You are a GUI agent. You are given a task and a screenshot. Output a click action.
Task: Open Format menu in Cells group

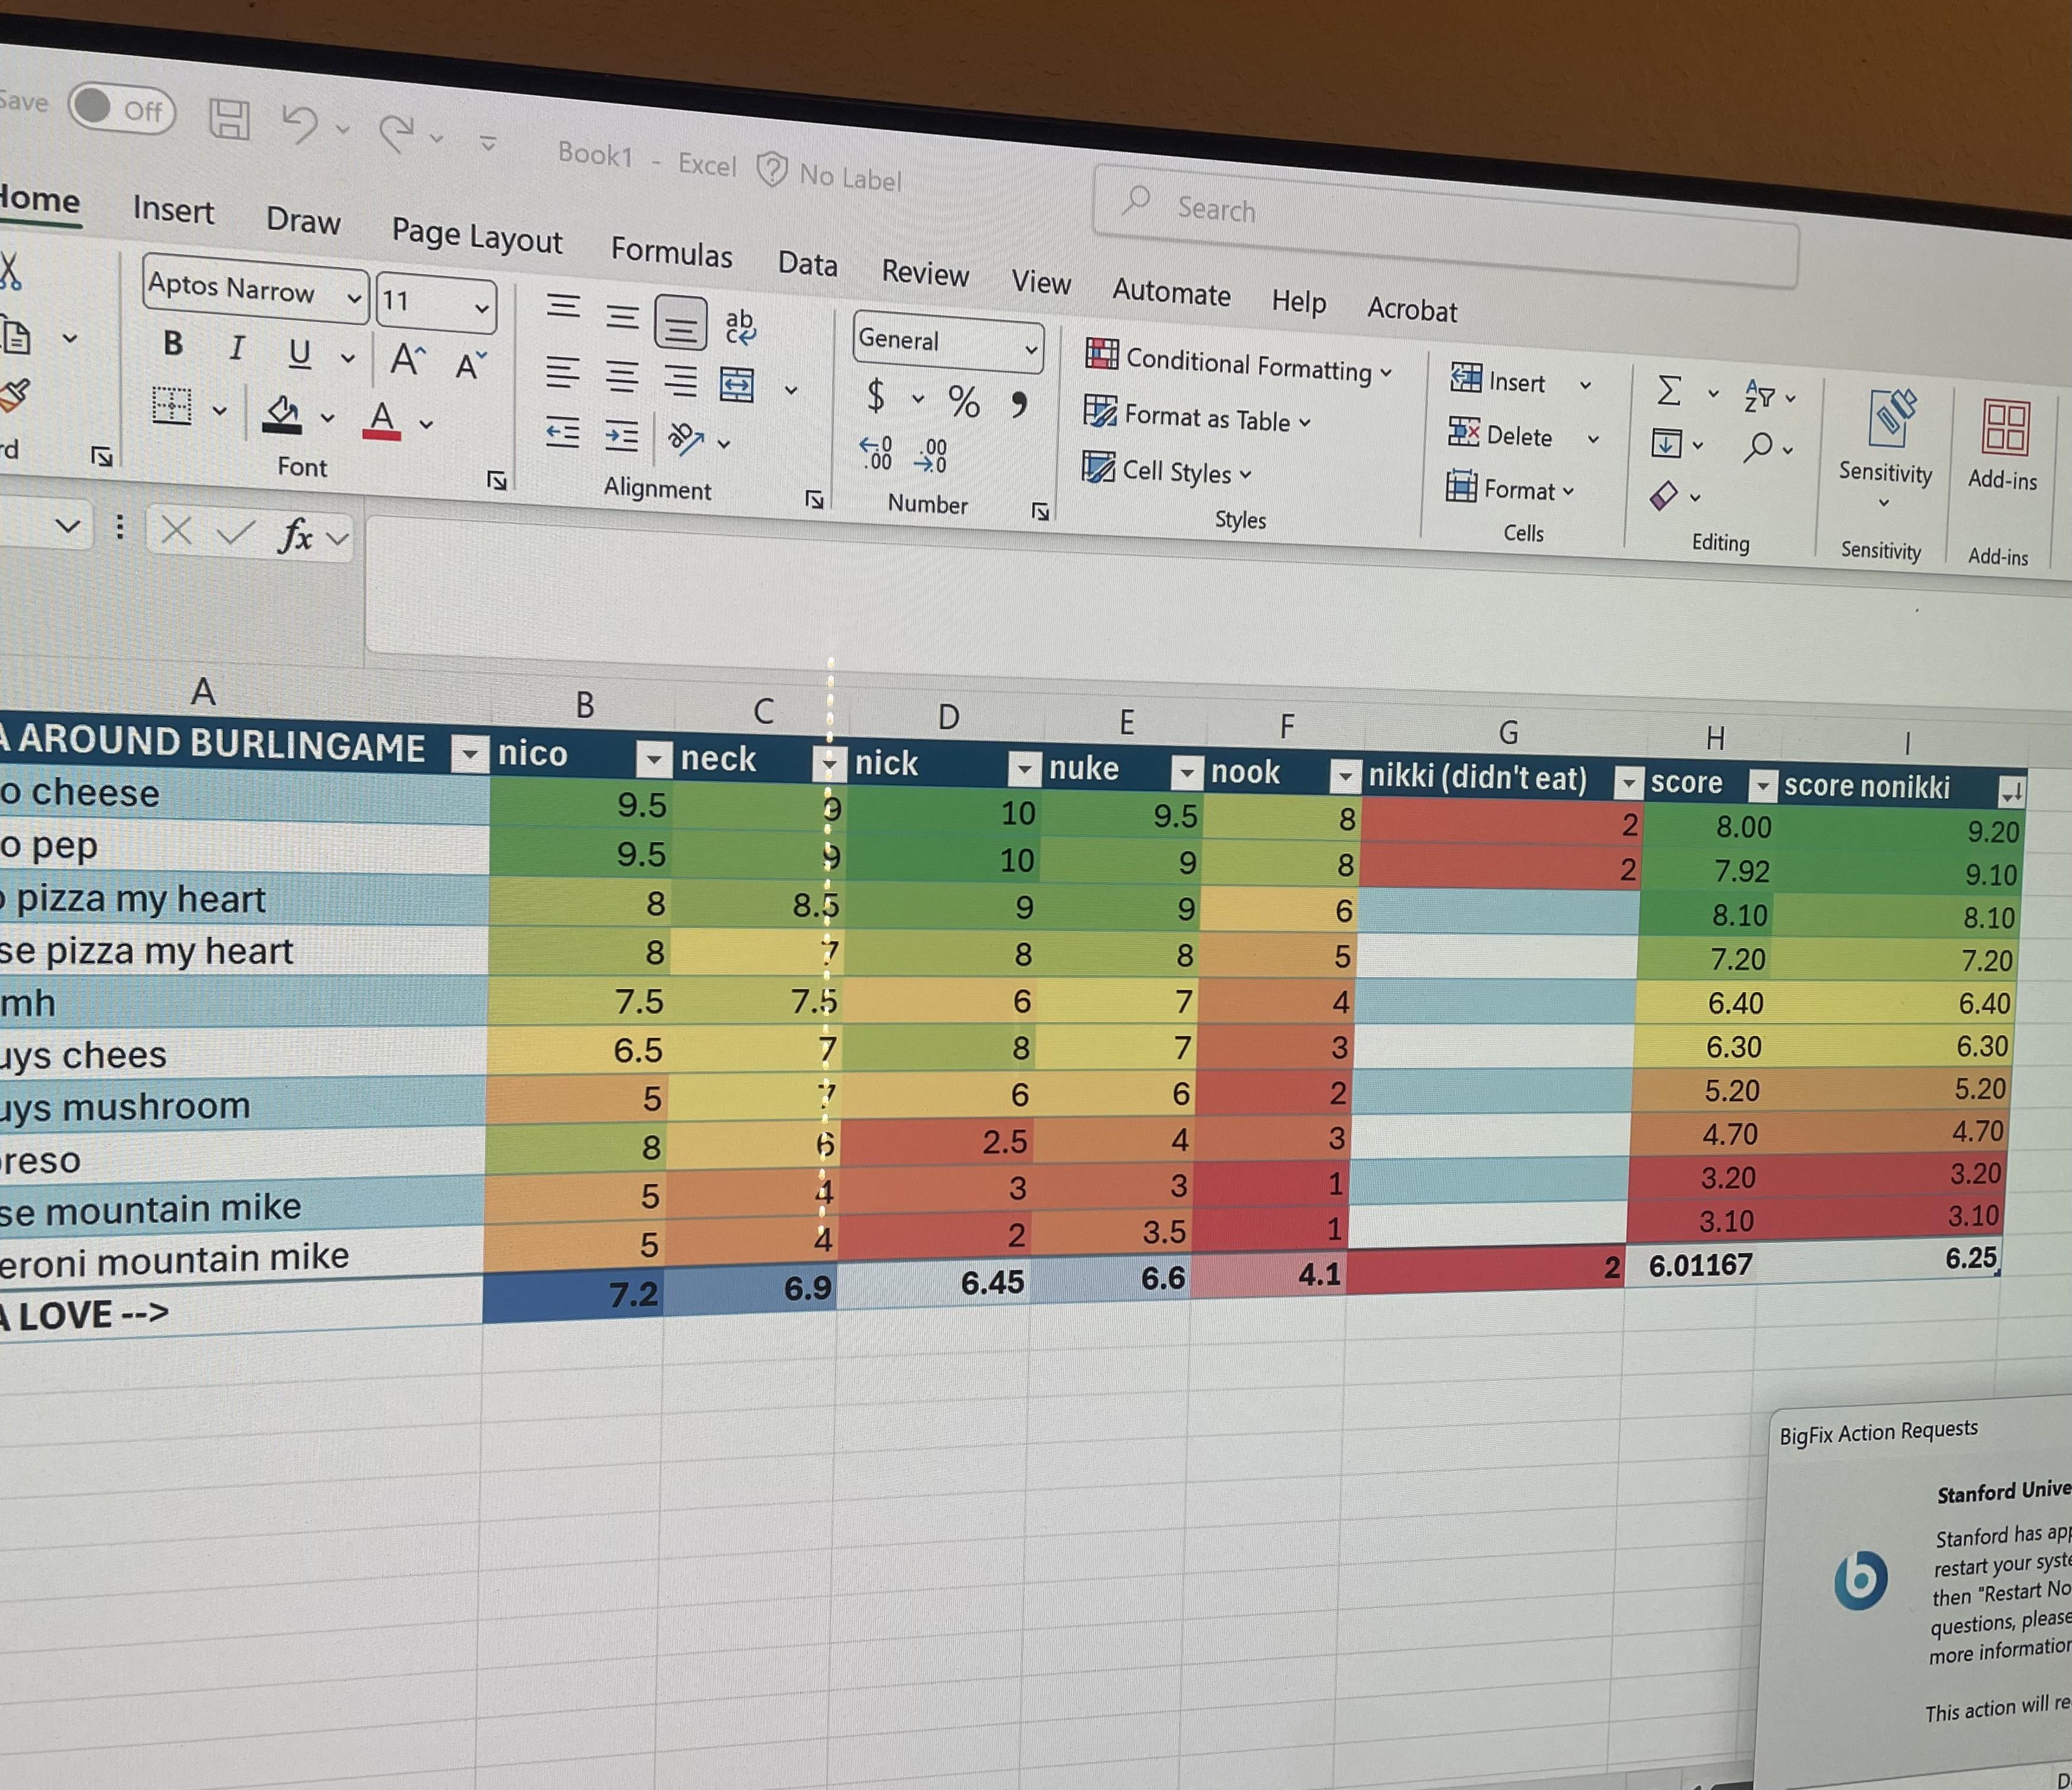pos(1510,488)
